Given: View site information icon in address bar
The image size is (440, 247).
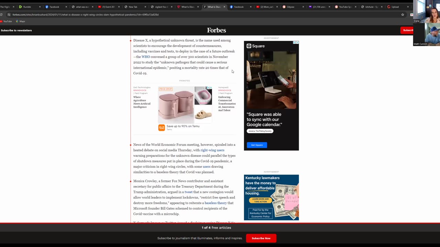Looking at the screenshot, I should click(x=9, y=15).
